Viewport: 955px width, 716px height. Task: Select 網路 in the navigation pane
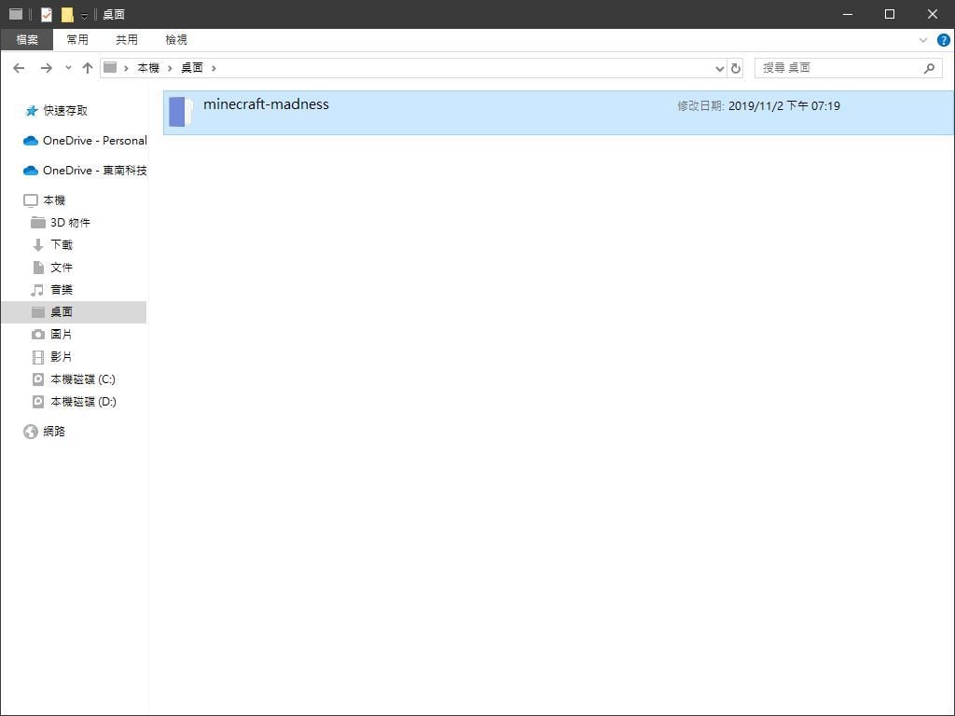[x=53, y=432]
